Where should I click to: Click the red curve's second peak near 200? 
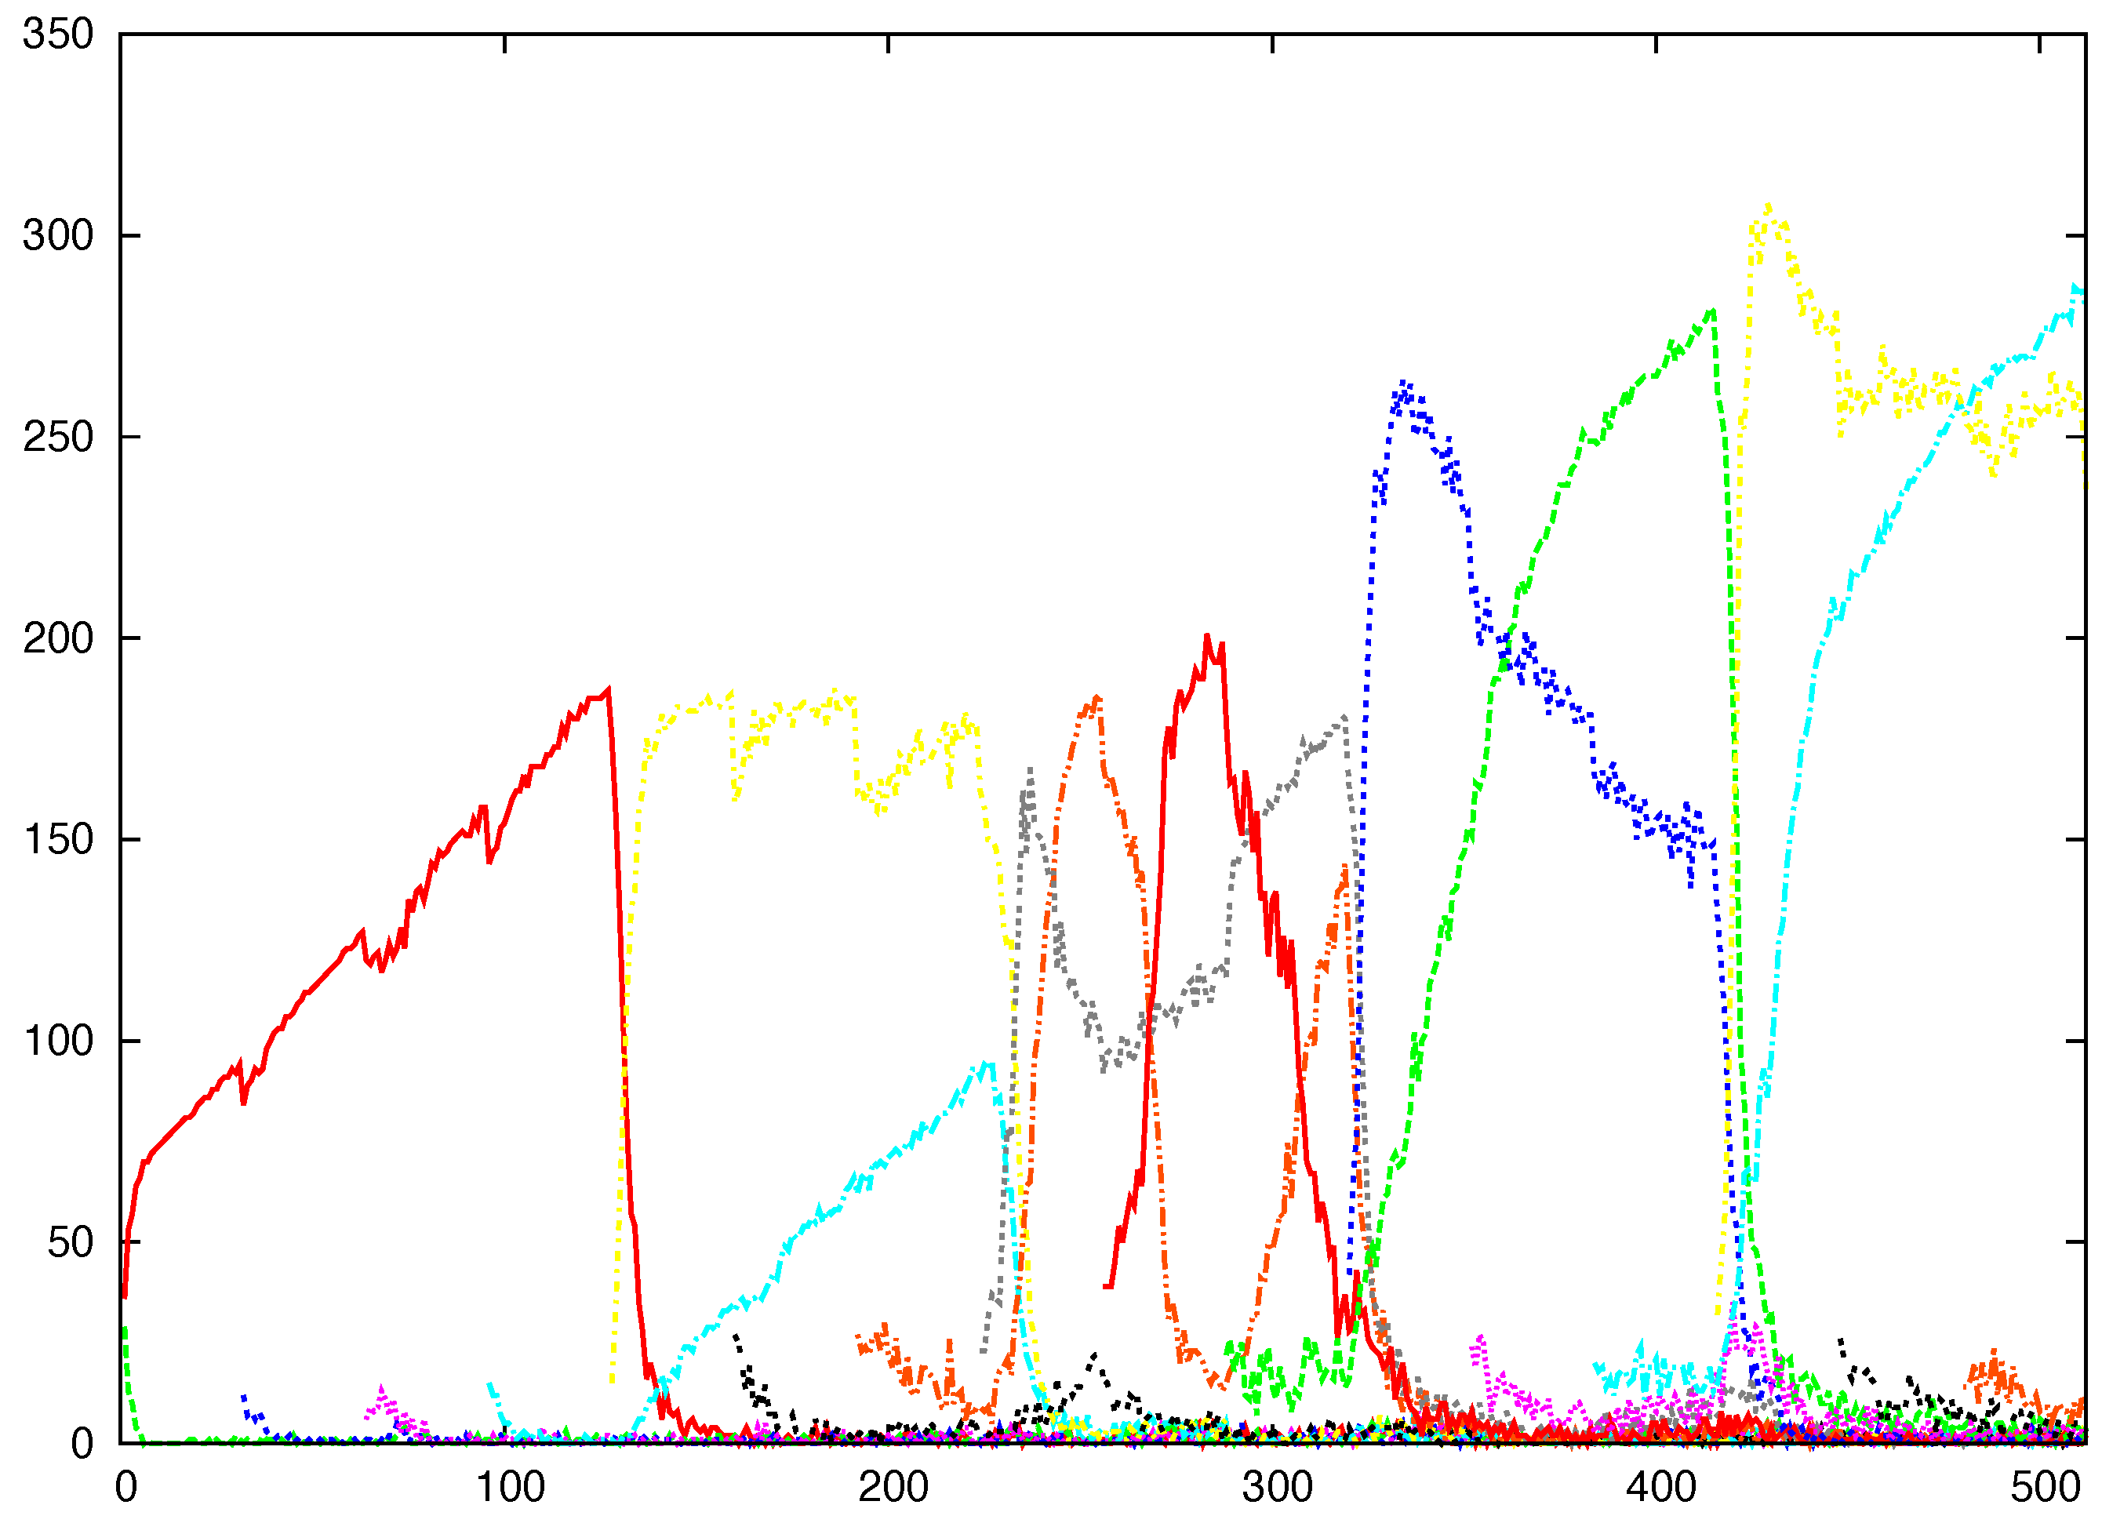coord(1207,637)
